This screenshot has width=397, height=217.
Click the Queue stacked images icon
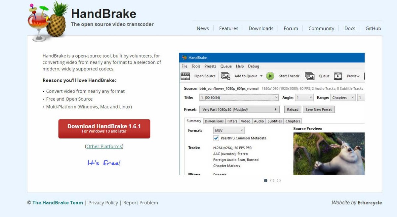pos(310,76)
